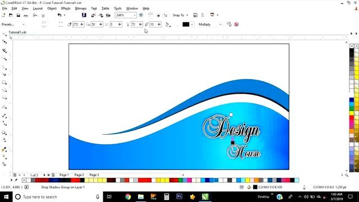The height and width of the screenshot is (202, 359).
Task: Click the full-screen preview icon beside zoom
Action: [141, 15]
